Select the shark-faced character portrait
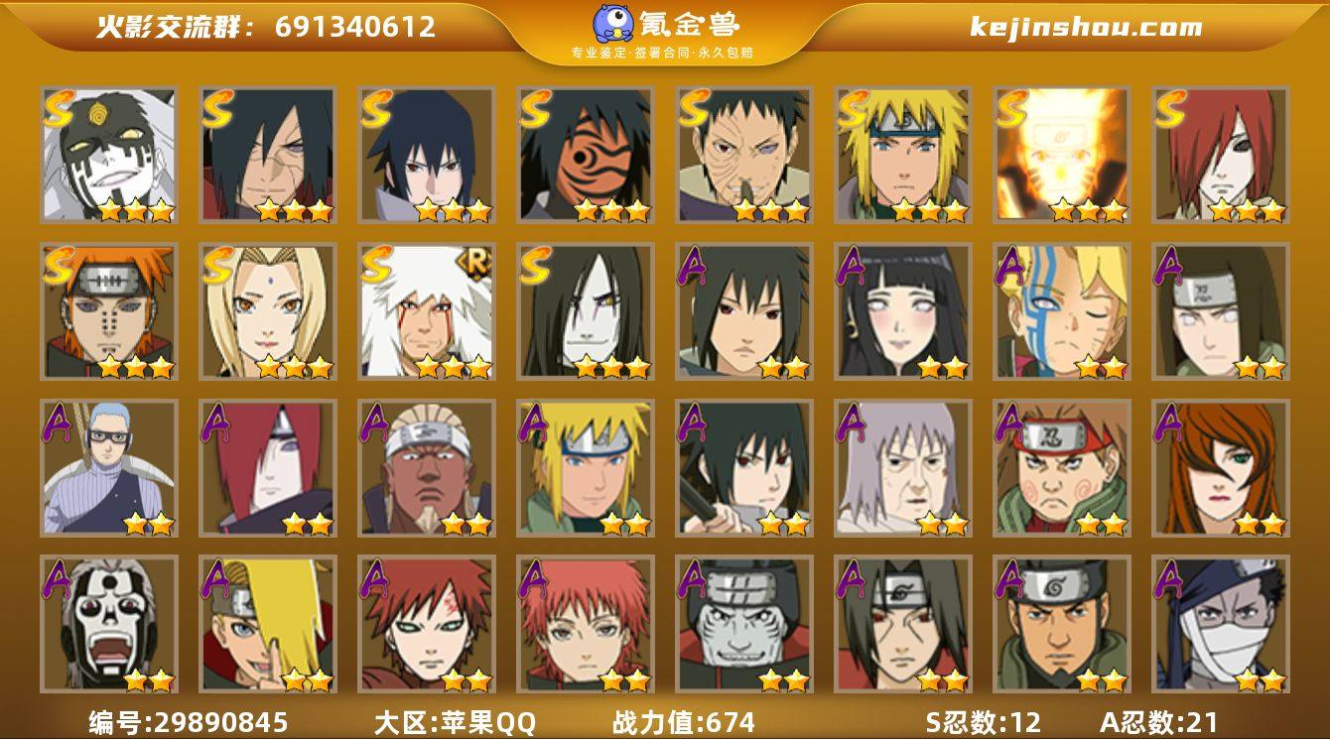 click(743, 625)
